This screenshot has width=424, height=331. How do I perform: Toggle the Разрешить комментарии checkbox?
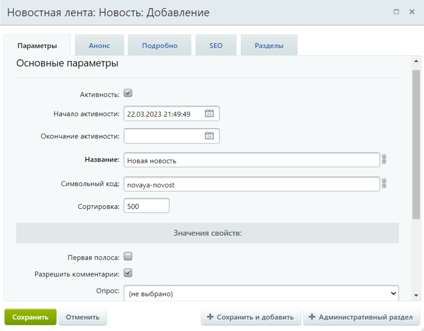pos(128,274)
